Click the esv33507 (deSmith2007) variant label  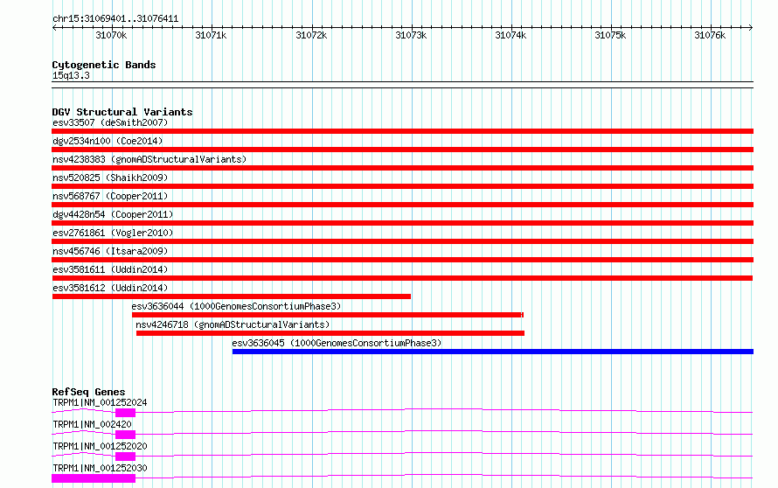coord(110,122)
